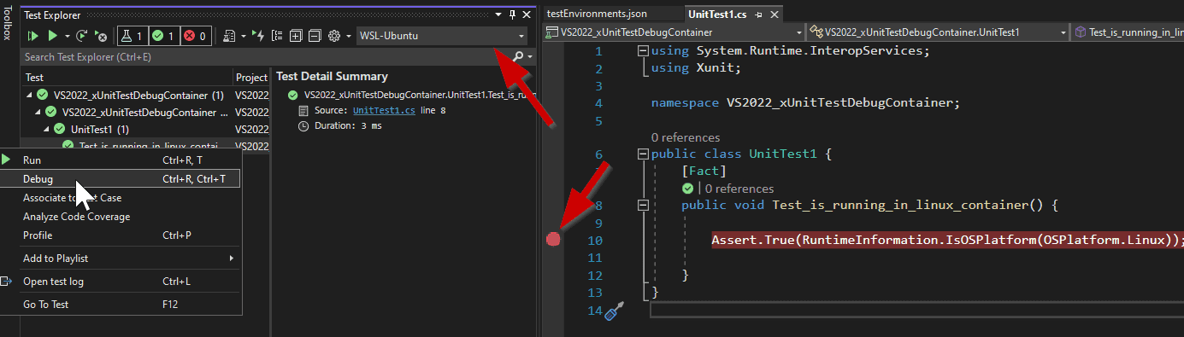
Task: Click the red breakpoint on line 10
Action: pos(553,240)
